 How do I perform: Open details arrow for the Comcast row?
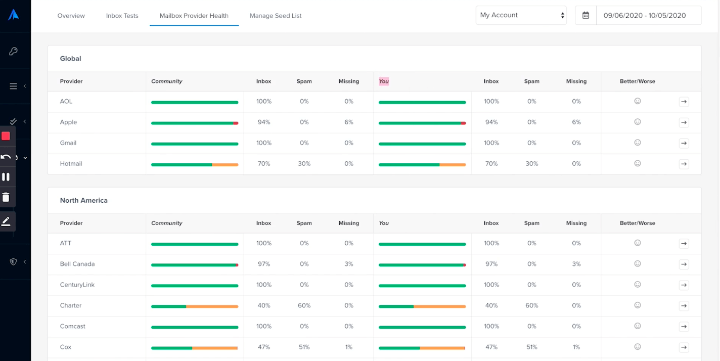pos(684,327)
